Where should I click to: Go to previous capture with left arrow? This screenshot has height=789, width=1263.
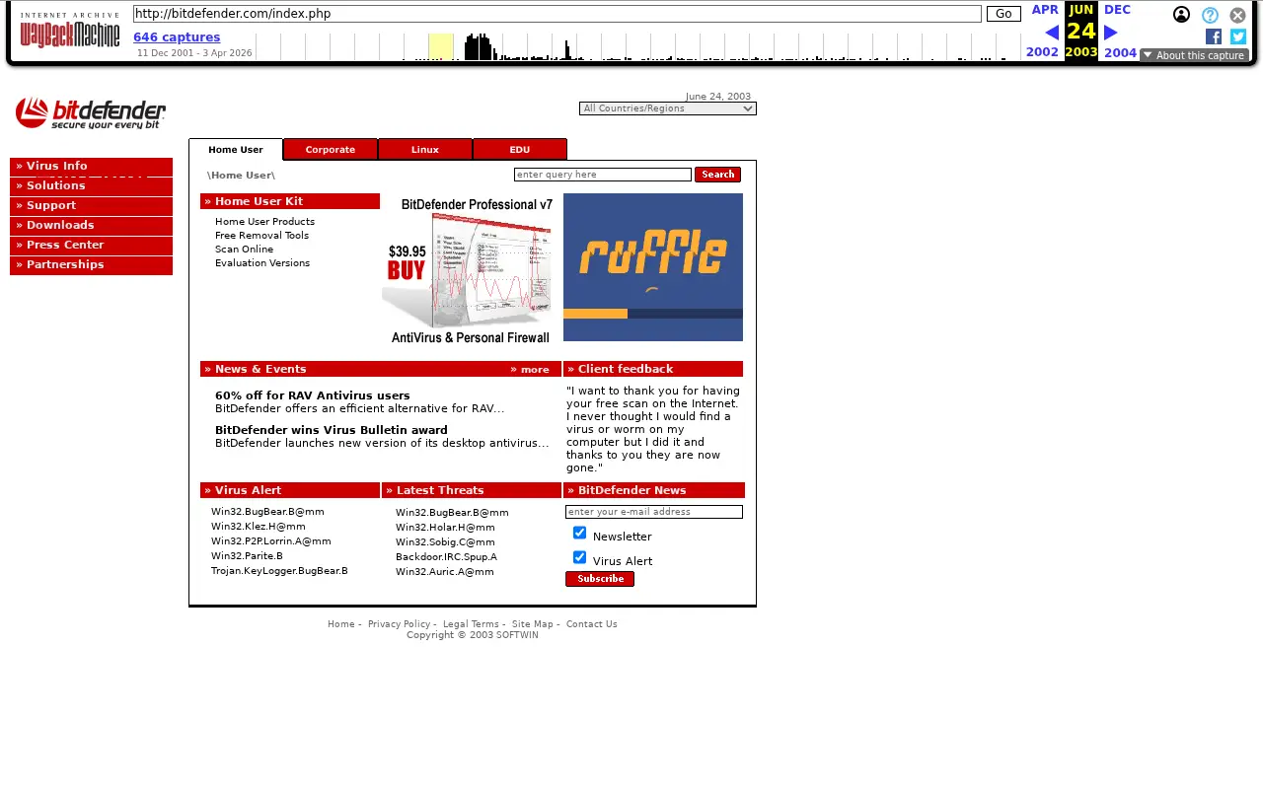click(1052, 33)
